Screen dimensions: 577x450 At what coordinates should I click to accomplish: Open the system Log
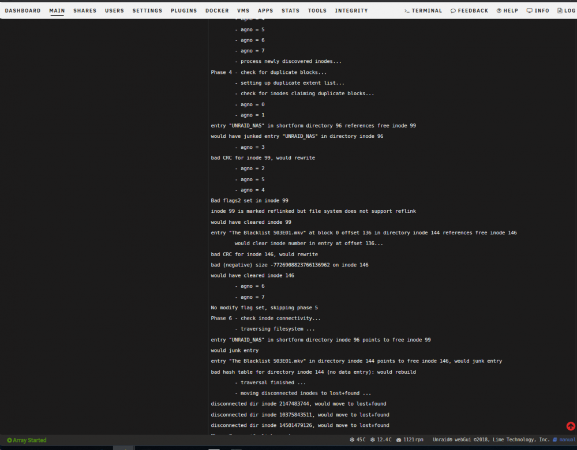(x=567, y=10)
